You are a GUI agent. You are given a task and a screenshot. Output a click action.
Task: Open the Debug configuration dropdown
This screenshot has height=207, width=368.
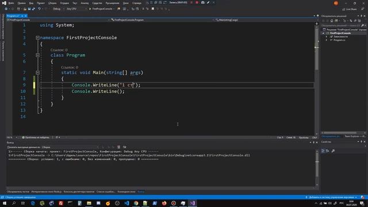(x=58, y=9)
